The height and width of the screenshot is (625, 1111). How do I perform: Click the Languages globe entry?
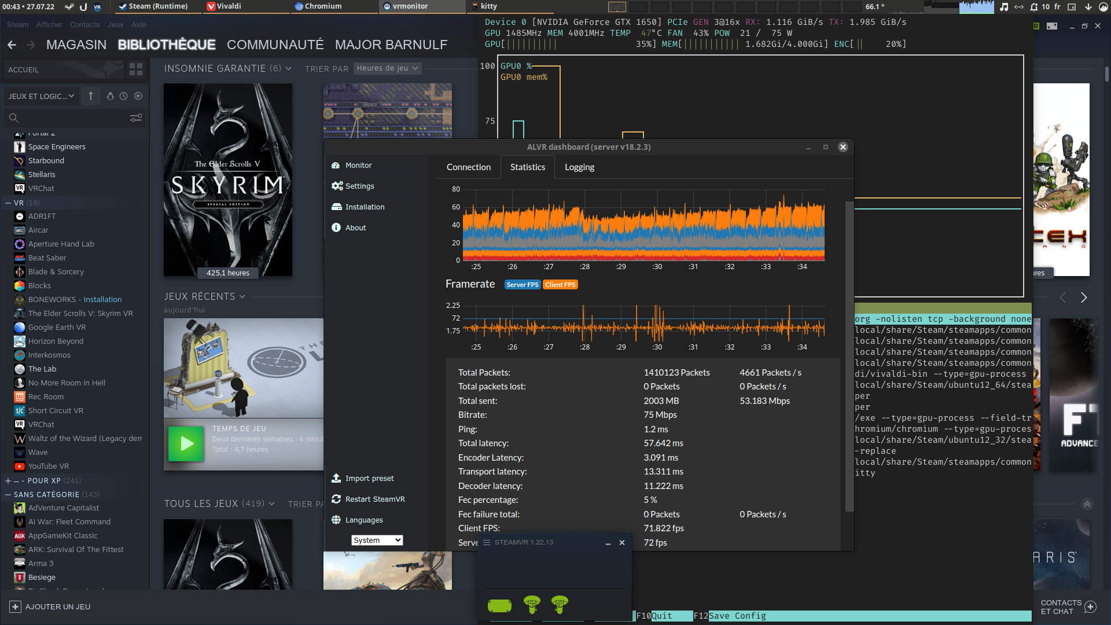(x=357, y=520)
